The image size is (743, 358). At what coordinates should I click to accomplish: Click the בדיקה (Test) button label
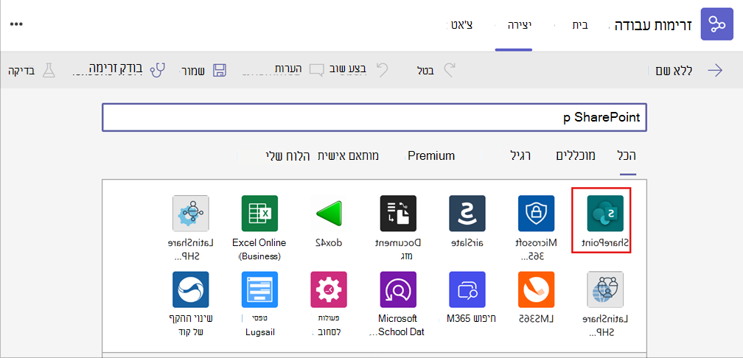(21, 71)
